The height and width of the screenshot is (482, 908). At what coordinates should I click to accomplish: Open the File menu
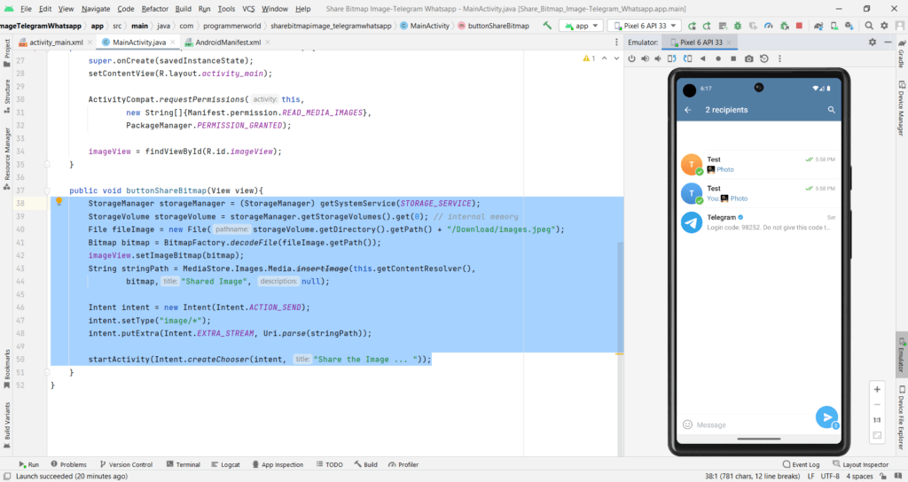[x=26, y=9]
